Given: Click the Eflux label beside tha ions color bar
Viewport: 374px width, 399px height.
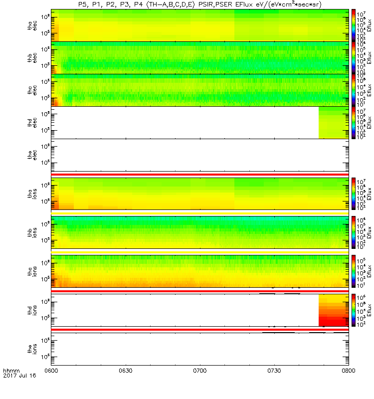Looking at the screenshot, I should click(369, 194).
